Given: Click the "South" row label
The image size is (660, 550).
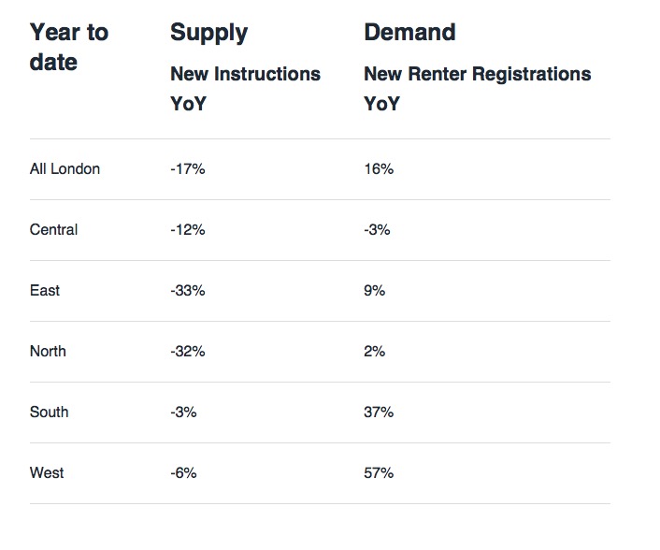Looking at the screenshot, I should coord(49,412).
